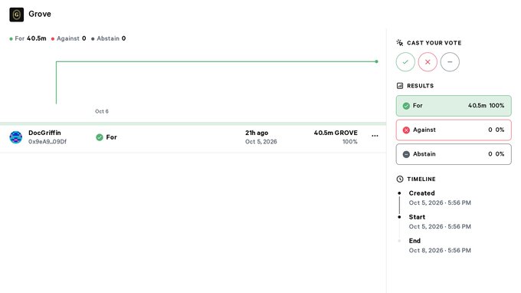Click the word 'Start' in the timeline
The width and height of the screenshot is (521, 293).
(x=417, y=217)
